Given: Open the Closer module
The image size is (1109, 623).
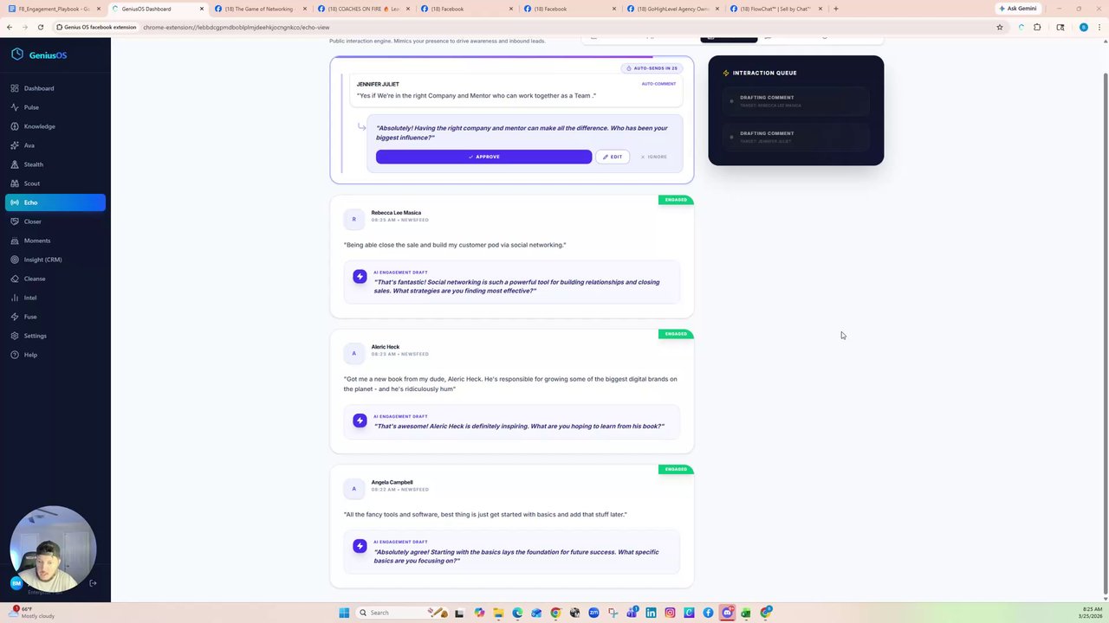Looking at the screenshot, I should pyautogui.click(x=55, y=222).
